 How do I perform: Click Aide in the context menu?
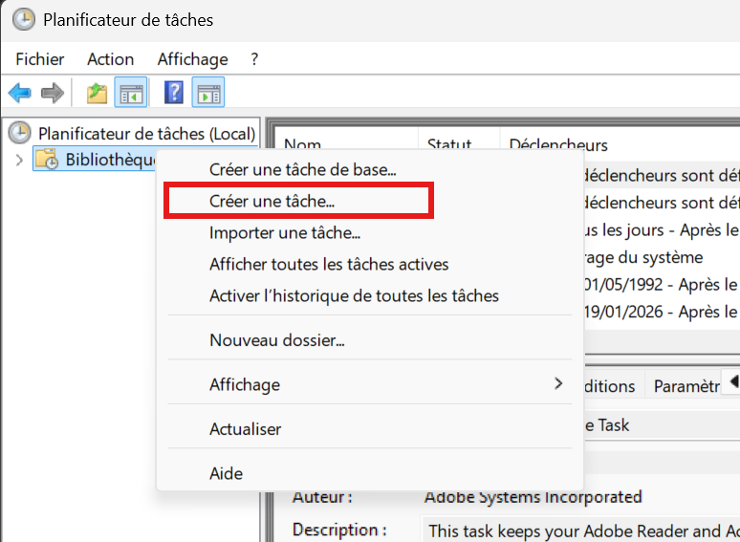pyautogui.click(x=370, y=473)
